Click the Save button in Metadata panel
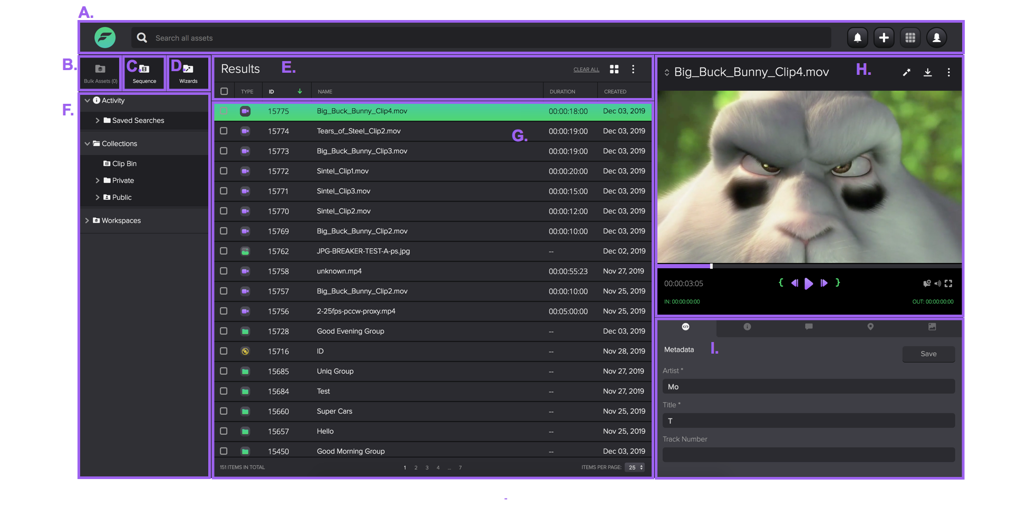The height and width of the screenshot is (517, 1027). [x=928, y=354]
